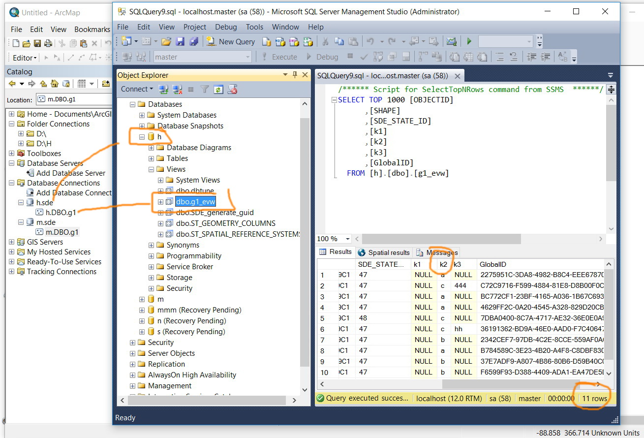Open the zoom level 100 % dropdown
Viewport: 644px width, 438px height.
[x=348, y=239]
